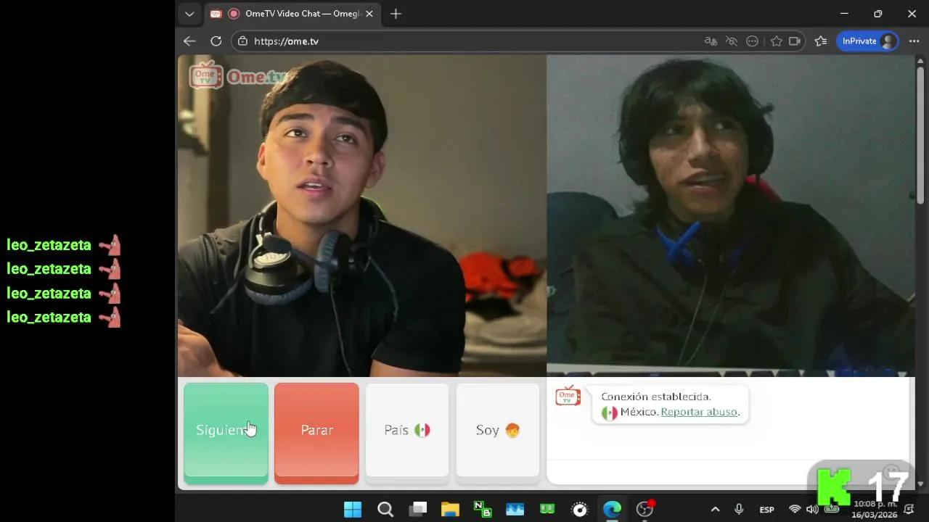Open the round white gauge taskbar app
The height and width of the screenshot is (522, 929).
click(580, 510)
